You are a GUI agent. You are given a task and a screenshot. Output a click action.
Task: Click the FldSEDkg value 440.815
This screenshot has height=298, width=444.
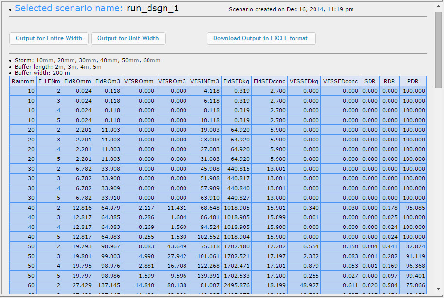click(237, 169)
